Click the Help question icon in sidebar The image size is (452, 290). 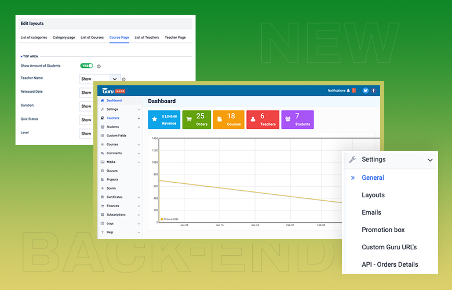103,232
